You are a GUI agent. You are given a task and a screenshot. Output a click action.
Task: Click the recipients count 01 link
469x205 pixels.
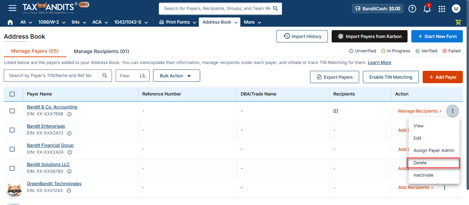click(336, 111)
